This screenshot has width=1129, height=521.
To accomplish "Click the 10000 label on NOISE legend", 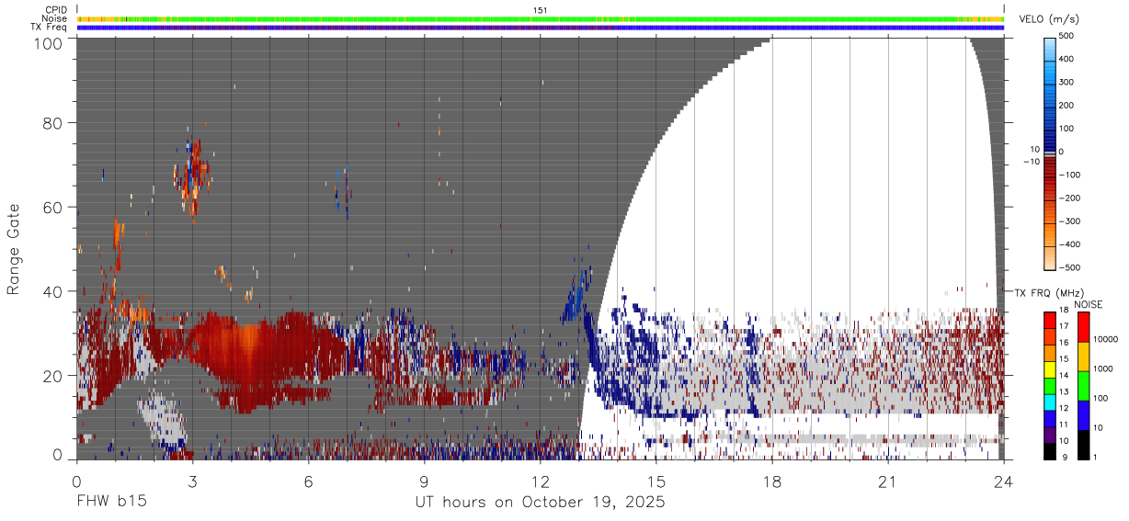I will point(1105,339).
